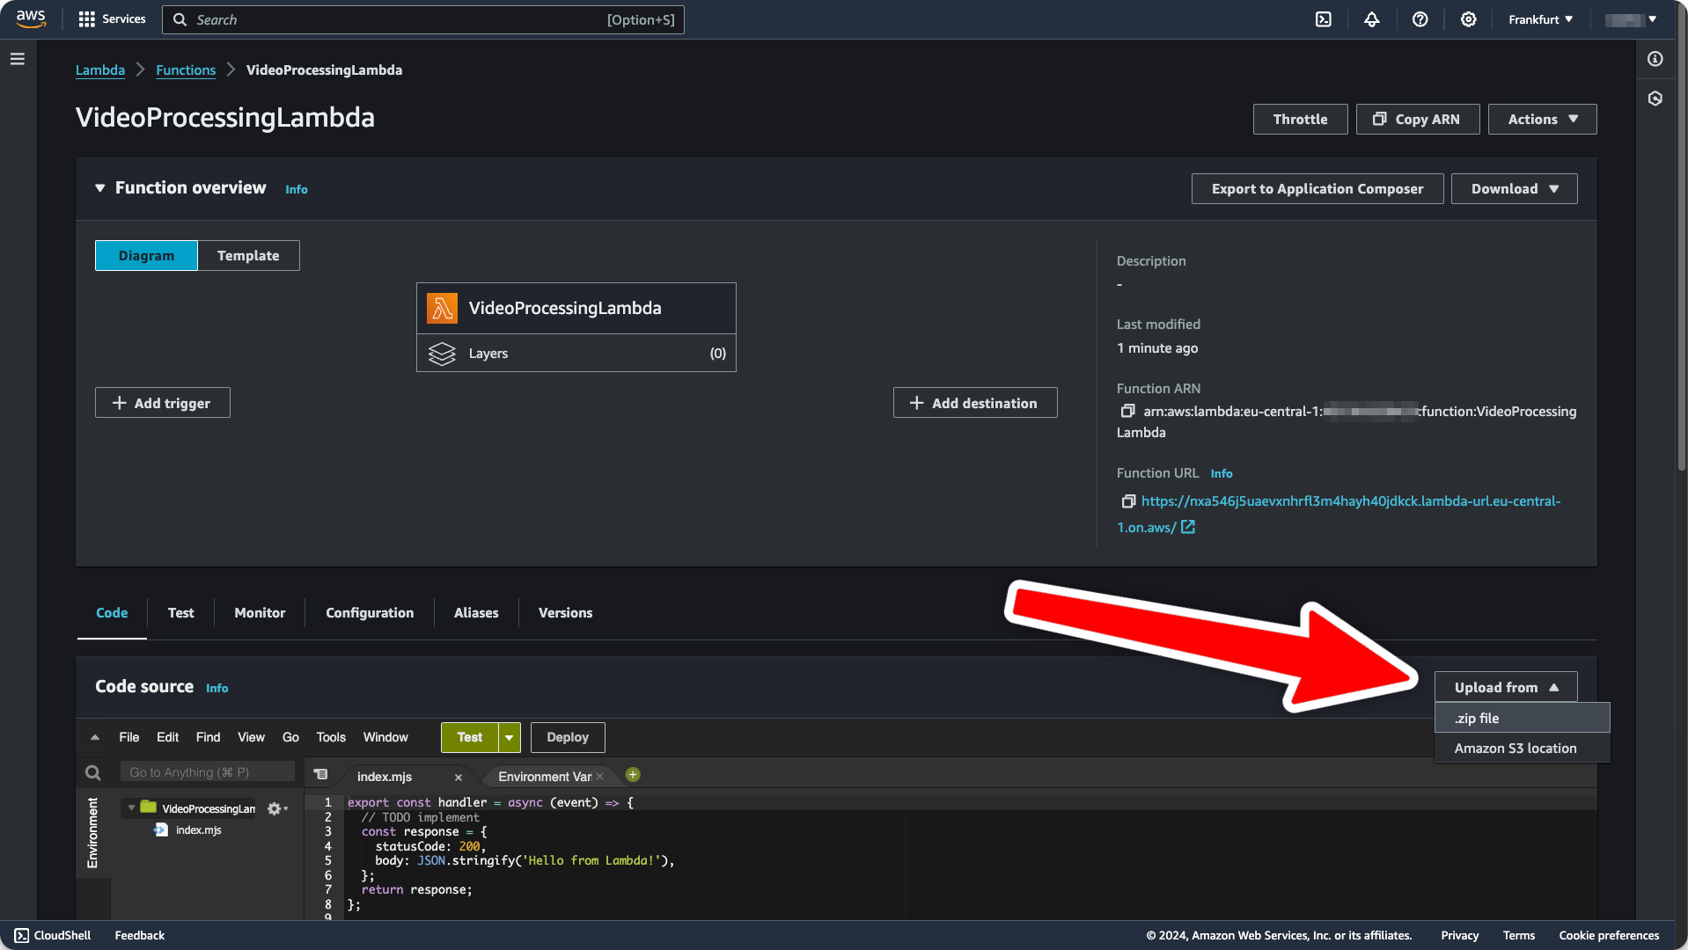
Task: Open the hexagon tools icon on right
Action: pyautogui.click(x=1655, y=99)
